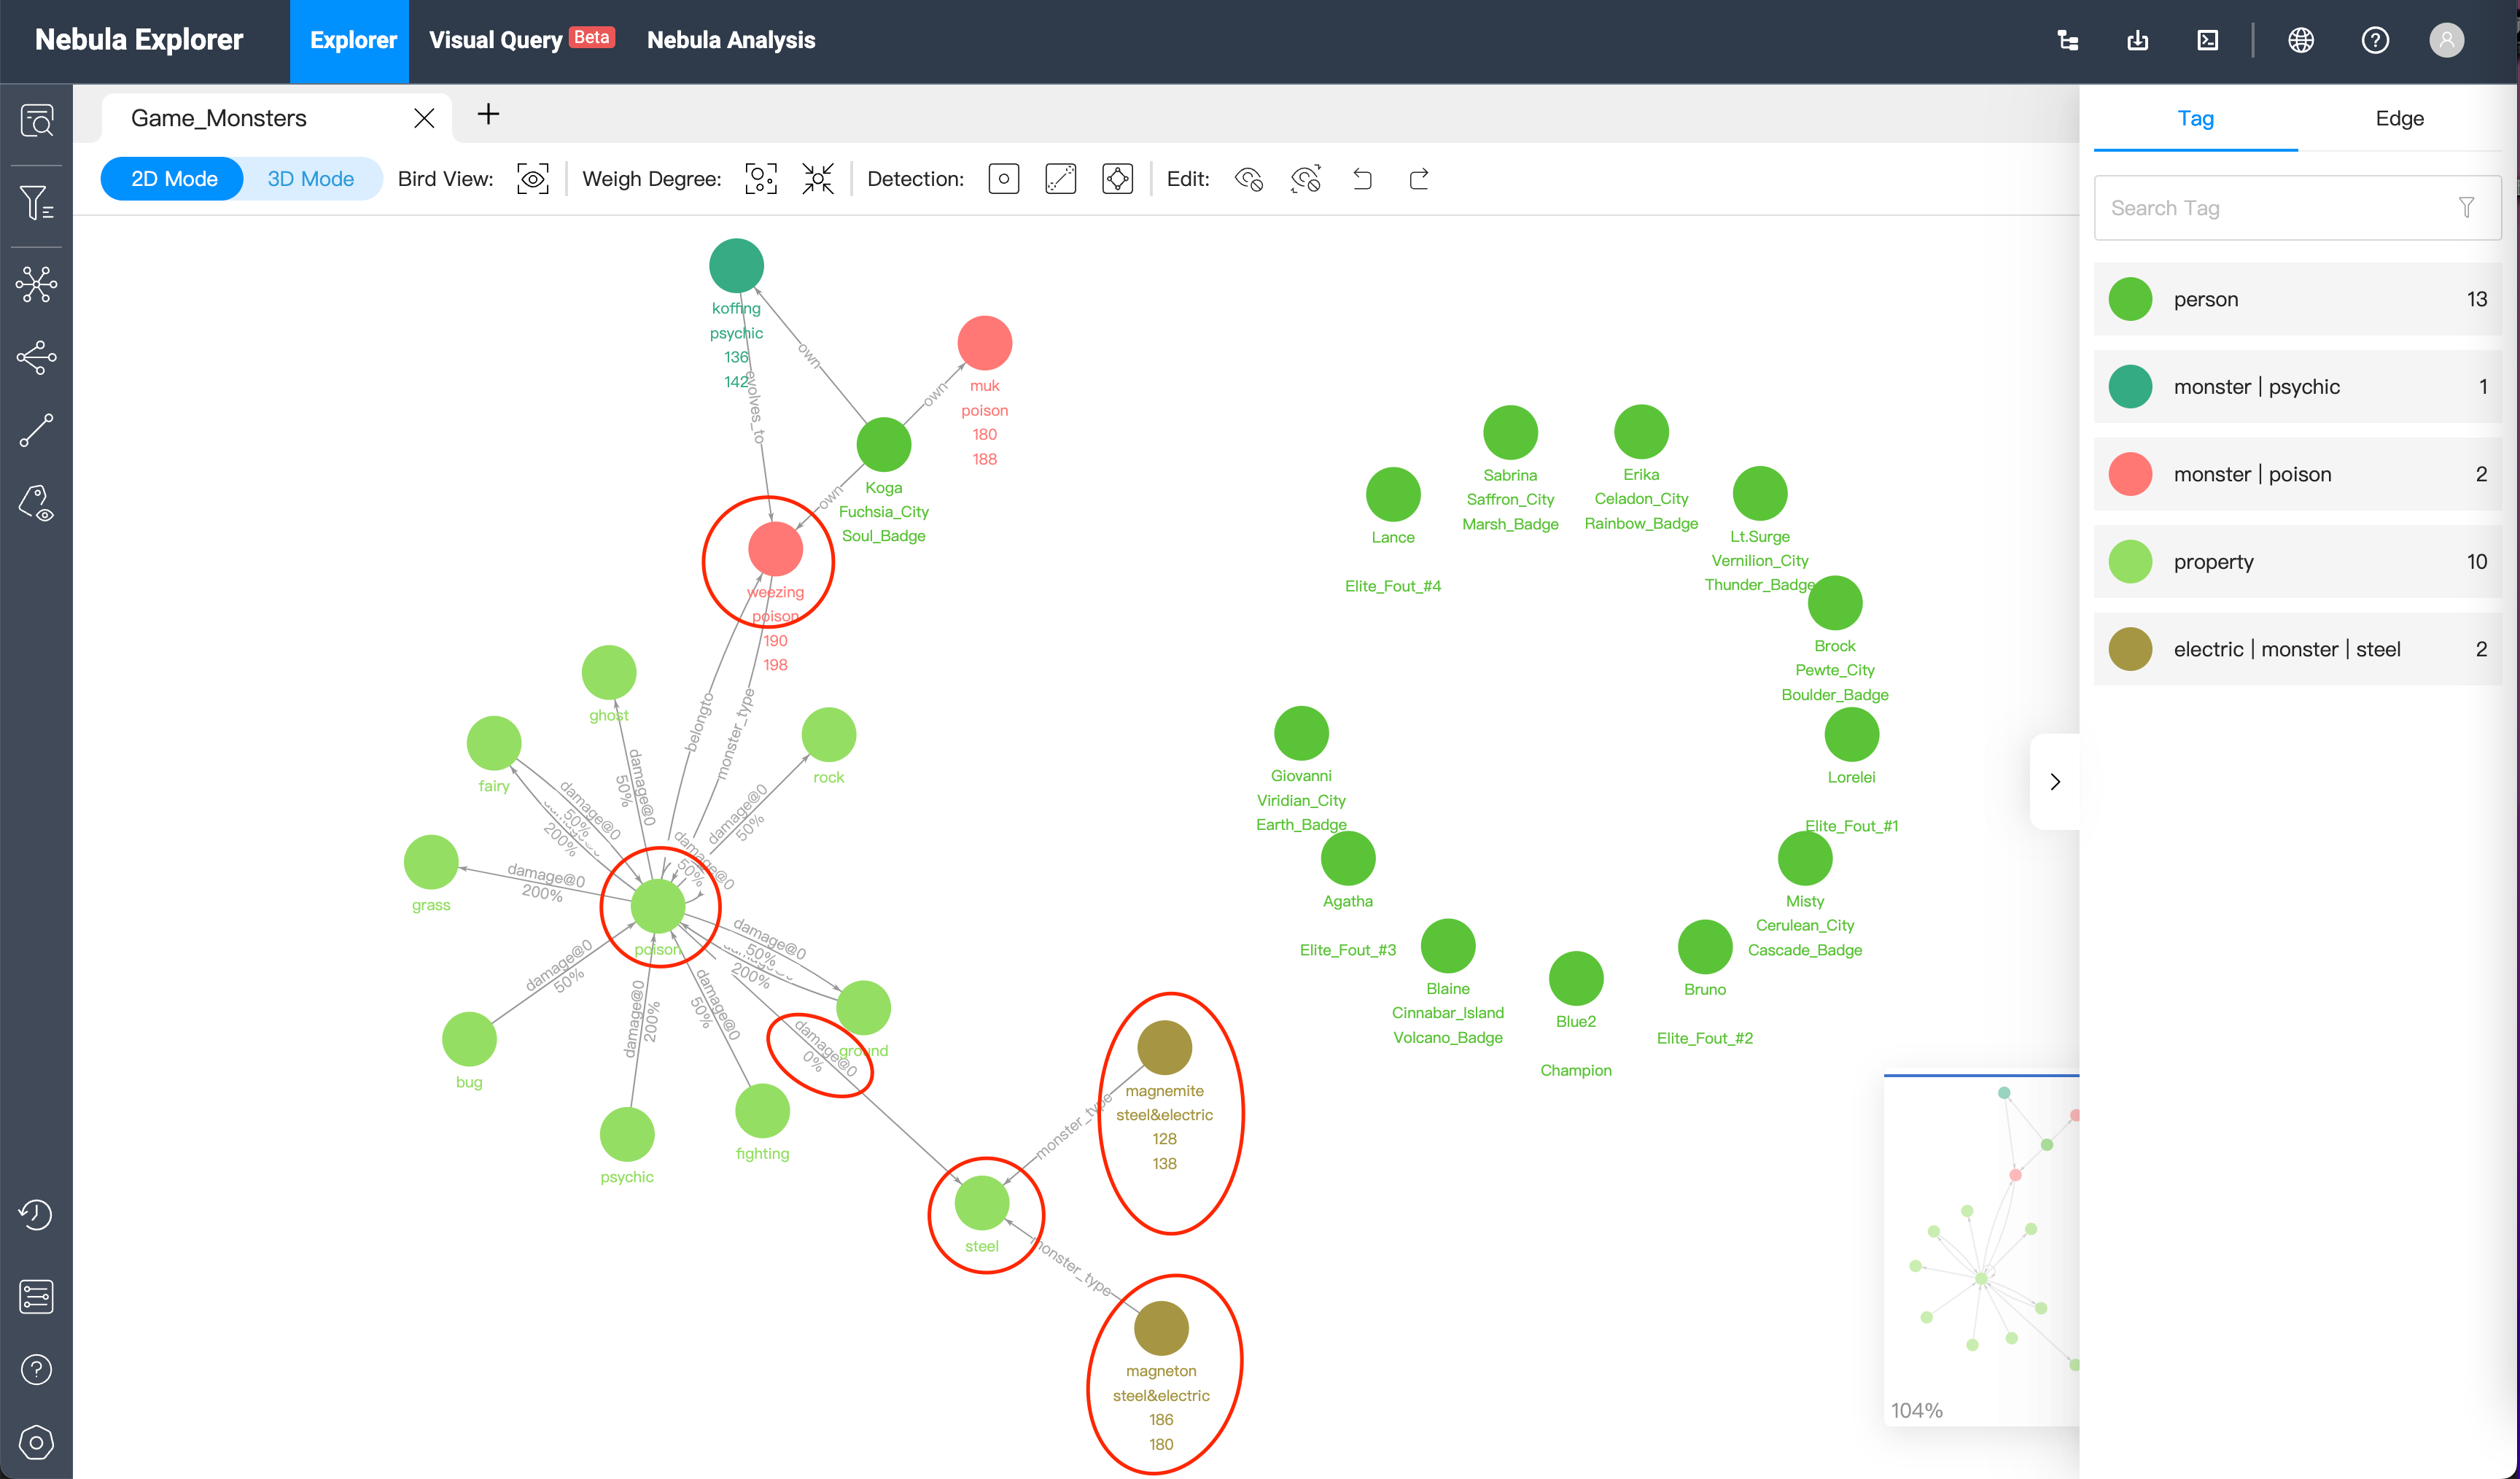This screenshot has height=1479, width=2520.
Task: Open the graph space list icon in sidebar
Action: pos(37,1296)
